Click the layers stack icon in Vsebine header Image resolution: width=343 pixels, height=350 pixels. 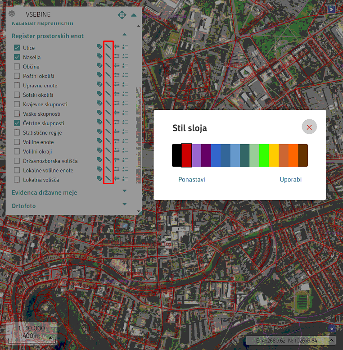[x=12, y=14]
